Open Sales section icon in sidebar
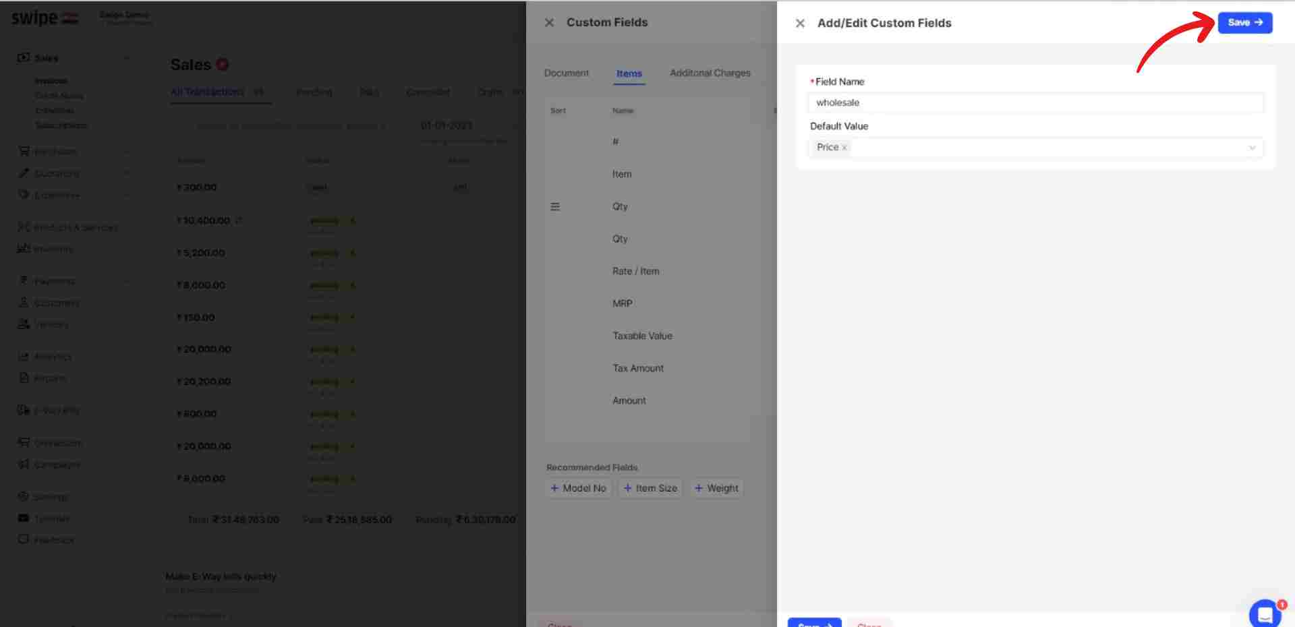Viewport: 1295px width, 627px height. (24, 58)
